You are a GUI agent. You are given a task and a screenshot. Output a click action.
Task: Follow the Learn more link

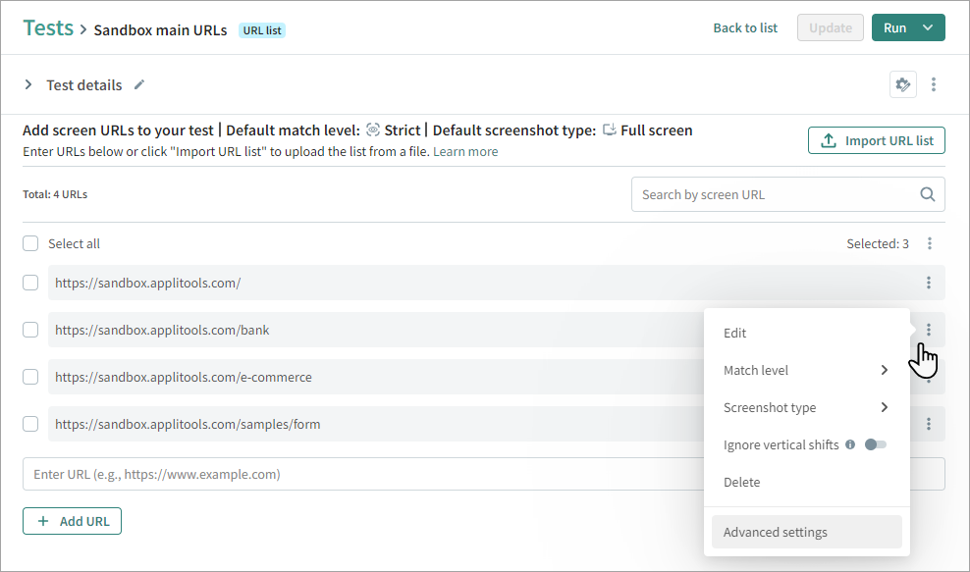coord(465,152)
